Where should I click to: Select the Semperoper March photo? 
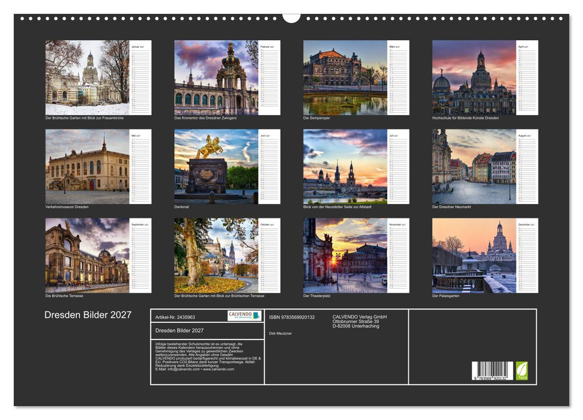pyautogui.click(x=345, y=77)
